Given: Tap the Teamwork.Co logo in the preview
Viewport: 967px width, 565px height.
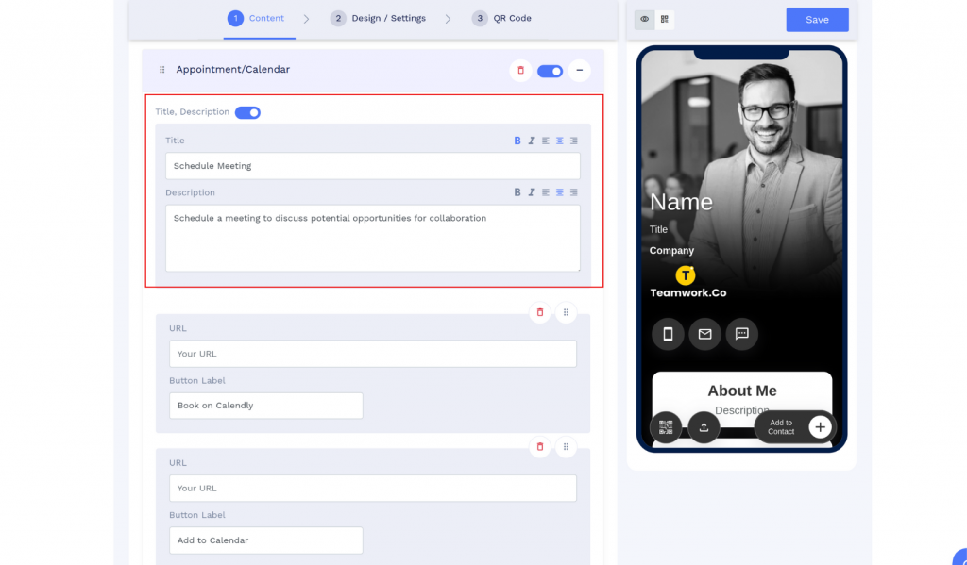Looking at the screenshot, I should click(687, 283).
